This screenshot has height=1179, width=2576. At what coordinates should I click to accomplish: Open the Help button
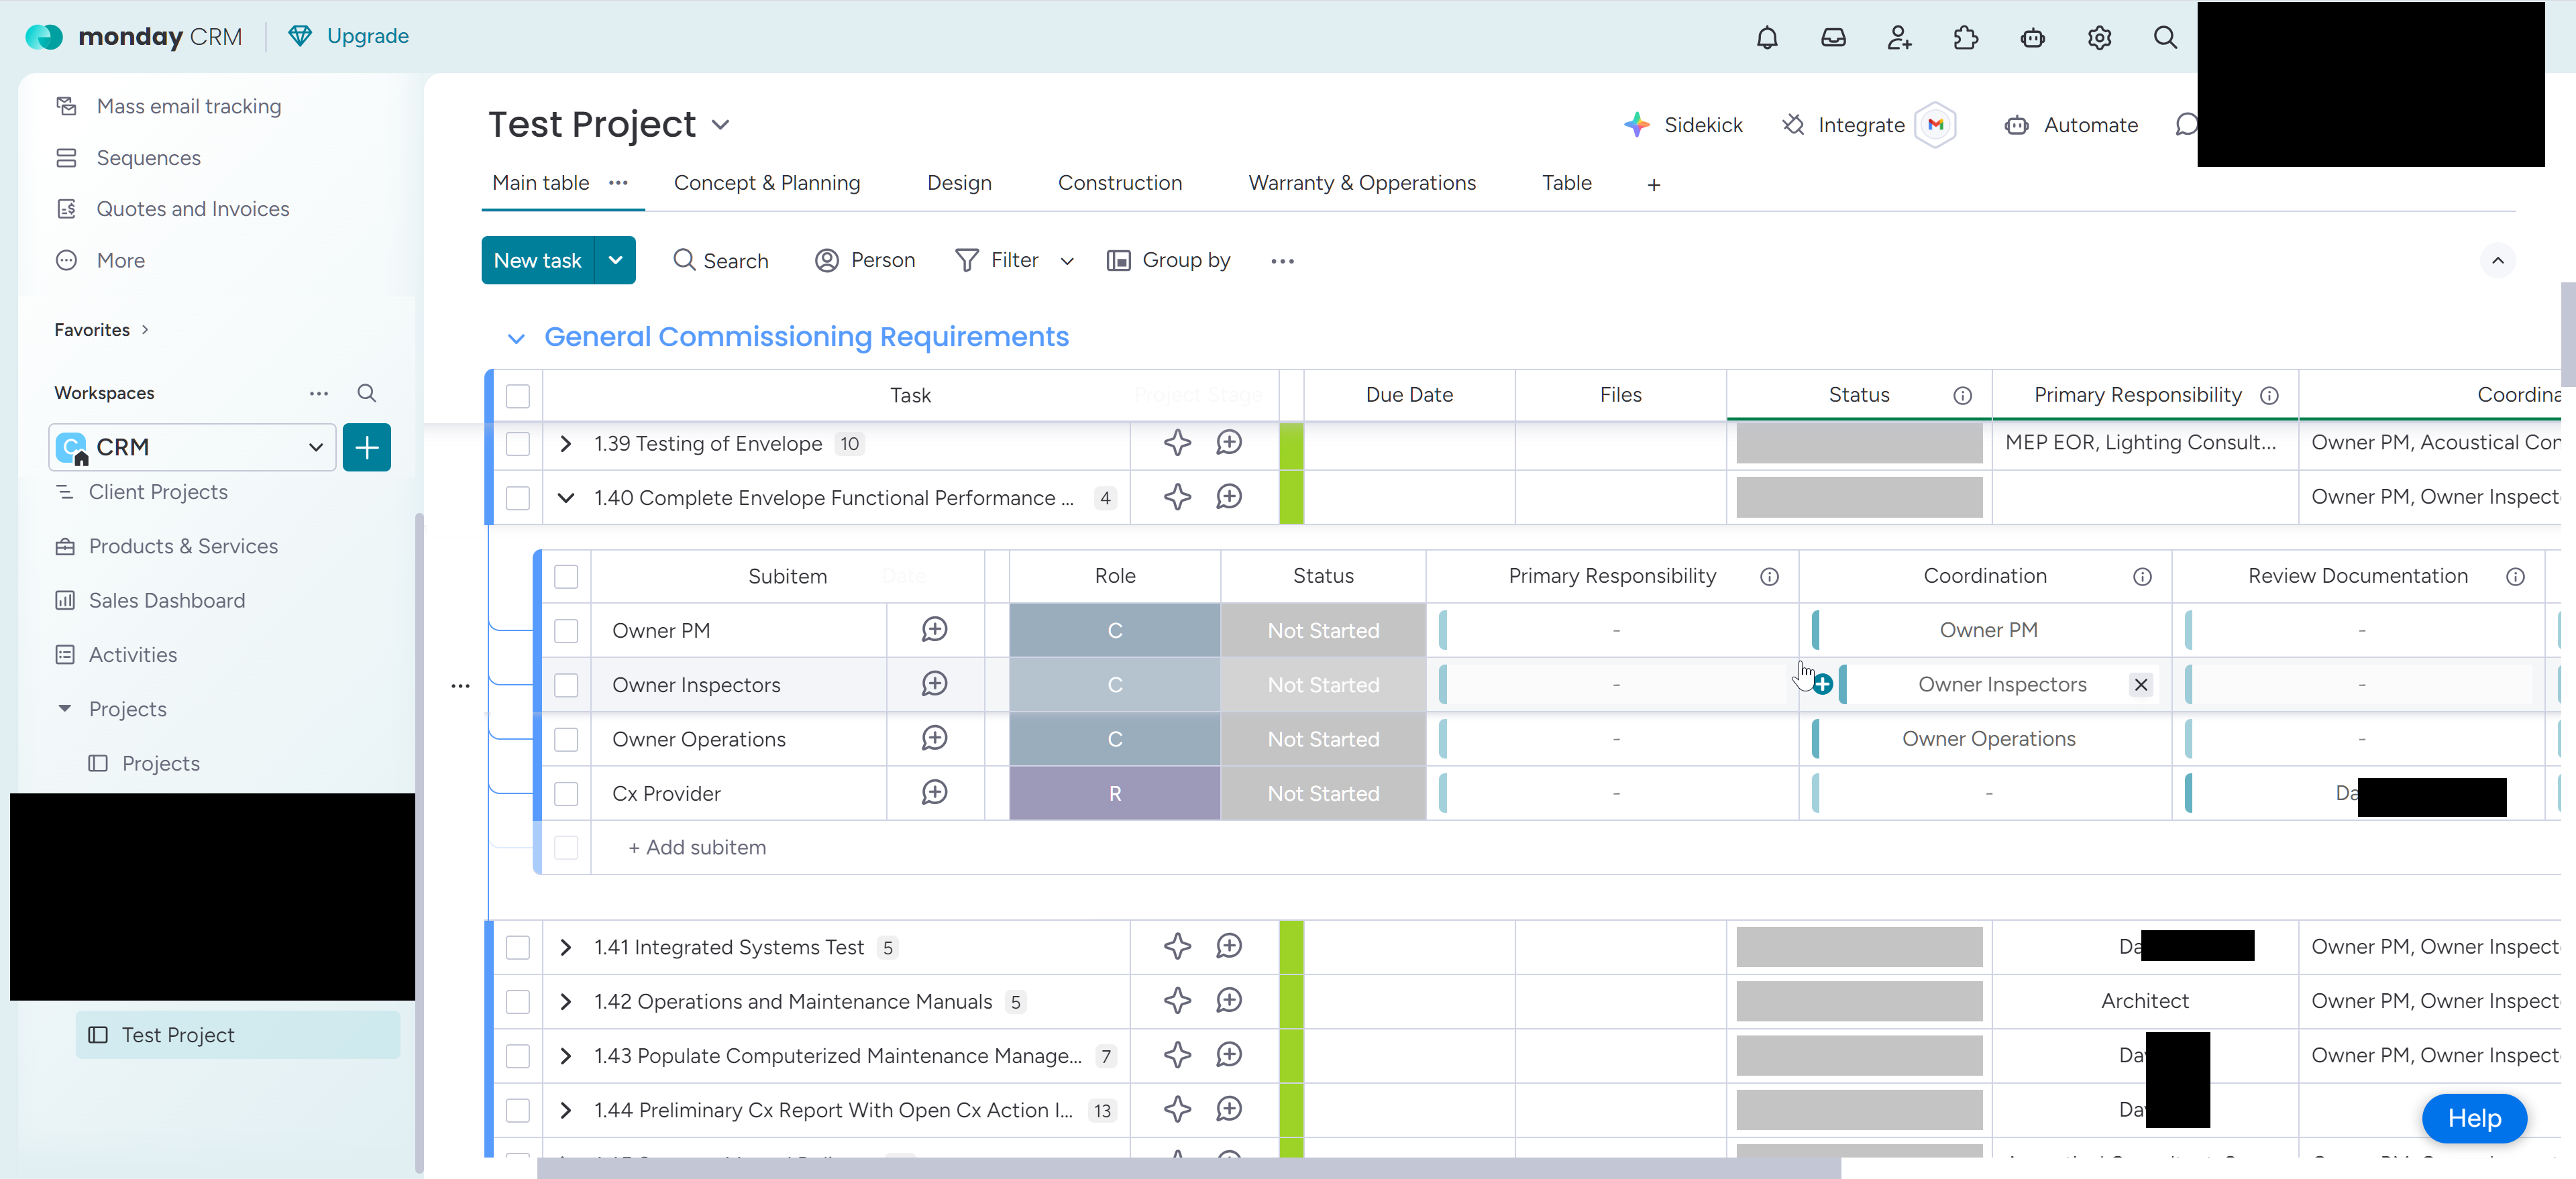coord(2474,1118)
